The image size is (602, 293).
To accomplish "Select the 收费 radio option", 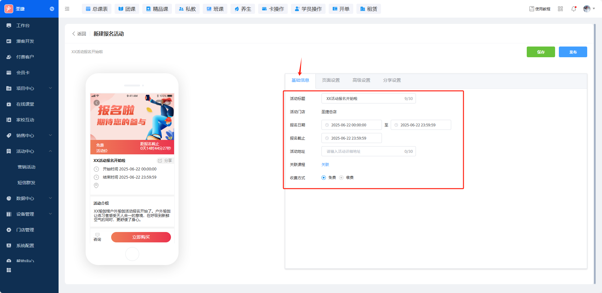I will coord(341,178).
